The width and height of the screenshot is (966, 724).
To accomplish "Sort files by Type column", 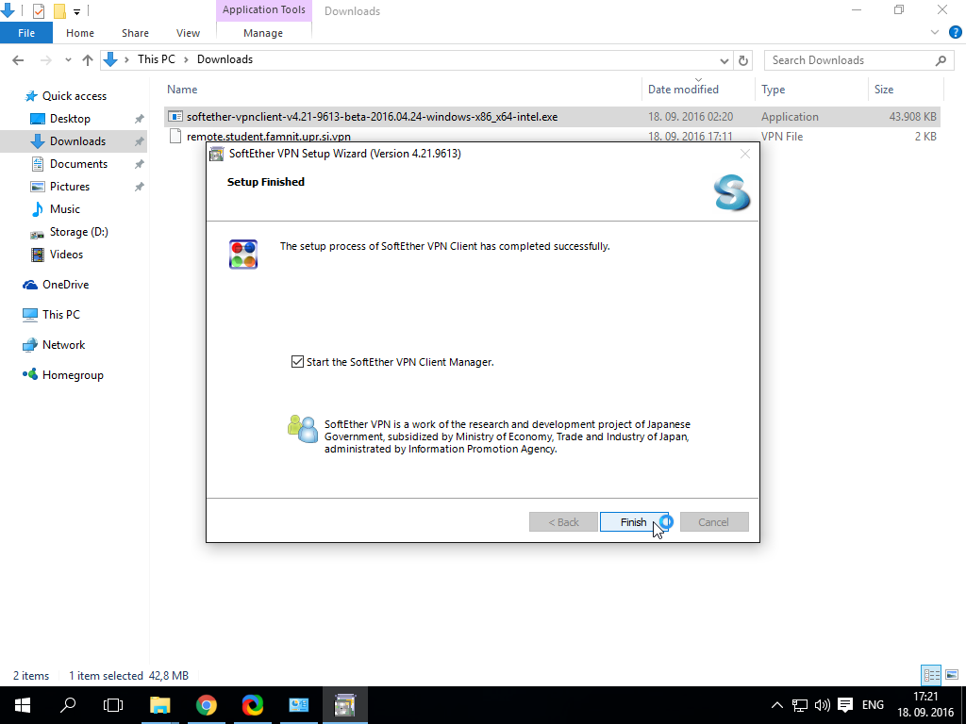I will pyautogui.click(x=811, y=90).
